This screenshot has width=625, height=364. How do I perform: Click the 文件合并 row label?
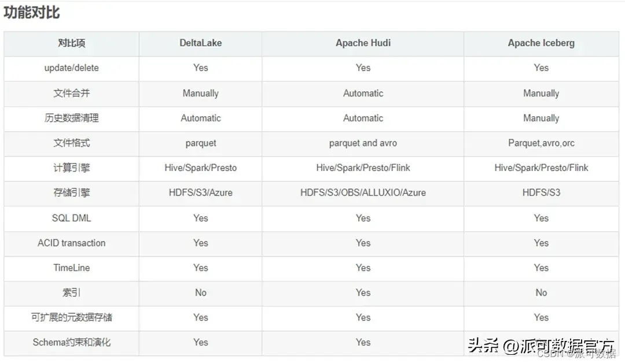pyautogui.click(x=72, y=93)
